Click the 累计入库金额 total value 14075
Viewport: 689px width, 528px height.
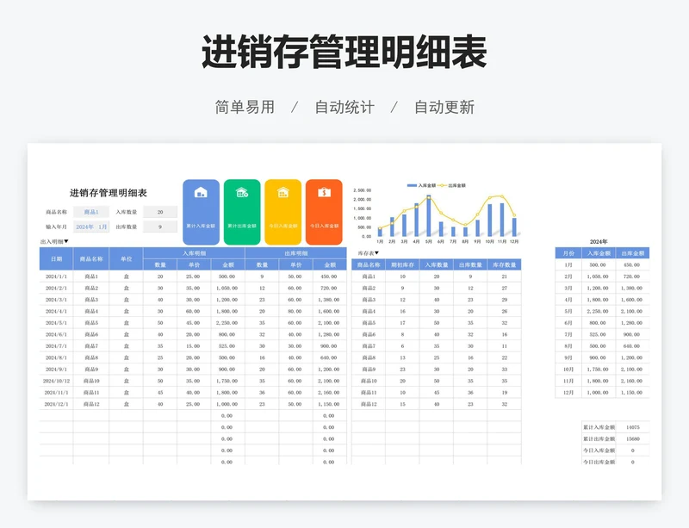pyautogui.click(x=632, y=427)
